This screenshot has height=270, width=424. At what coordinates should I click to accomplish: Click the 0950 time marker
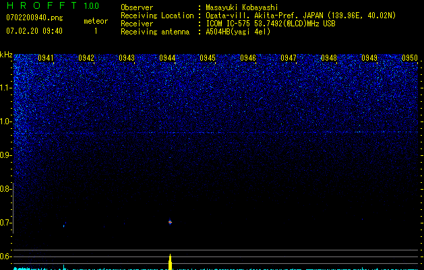(x=409, y=59)
